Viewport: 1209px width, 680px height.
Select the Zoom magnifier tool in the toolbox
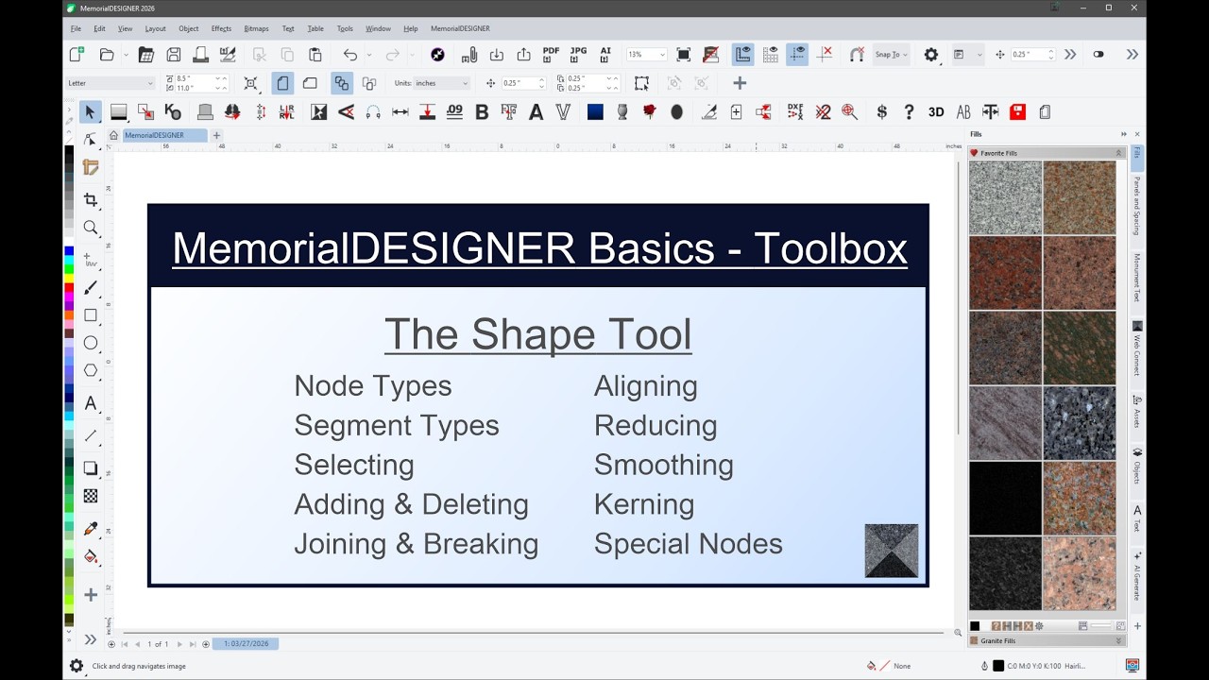pos(91,228)
